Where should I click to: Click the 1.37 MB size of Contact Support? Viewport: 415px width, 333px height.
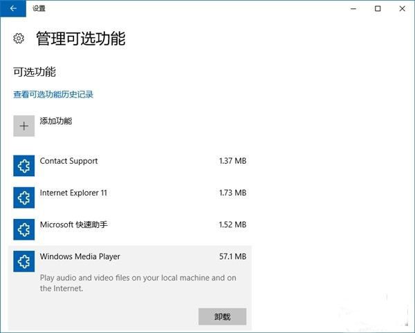(232, 161)
